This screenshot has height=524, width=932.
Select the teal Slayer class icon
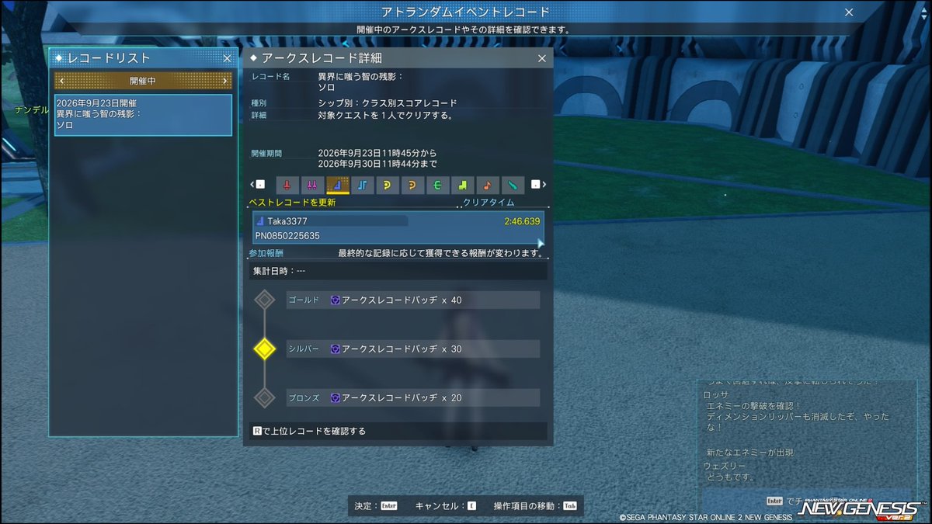(512, 185)
